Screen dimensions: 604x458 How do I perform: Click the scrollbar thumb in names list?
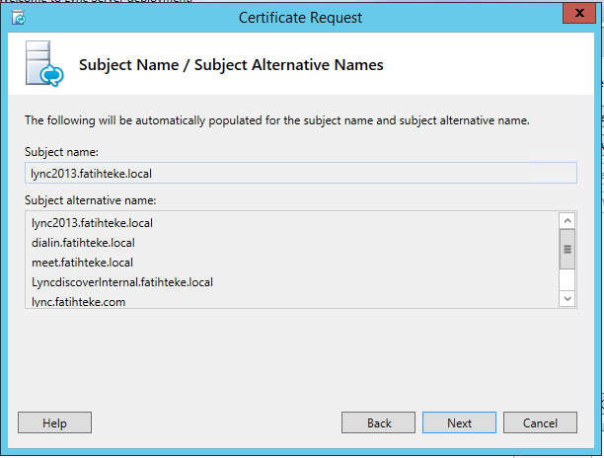coord(567,249)
